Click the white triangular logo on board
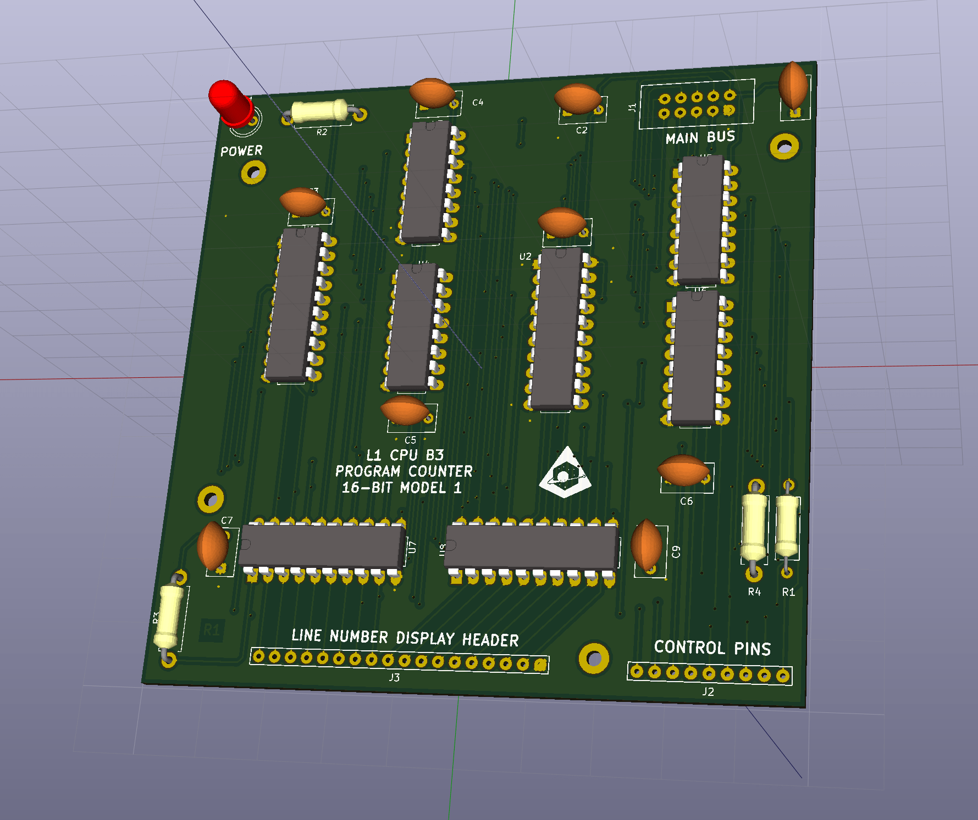Screen dimensions: 978x820 click(x=566, y=473)
